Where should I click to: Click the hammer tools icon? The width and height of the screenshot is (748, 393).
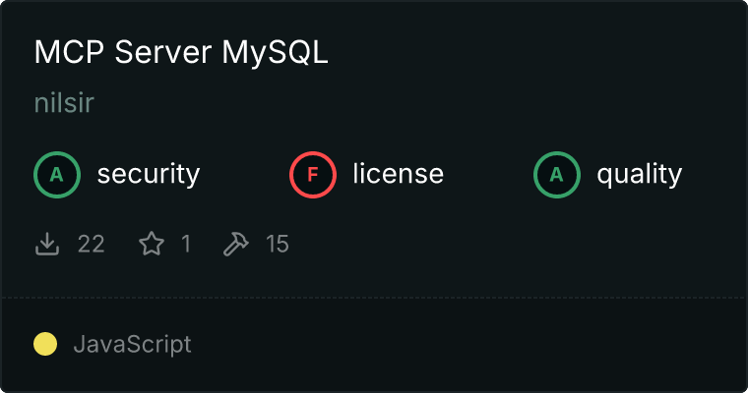coord(235,244)
